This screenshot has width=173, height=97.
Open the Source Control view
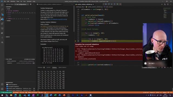coord(2,14)
